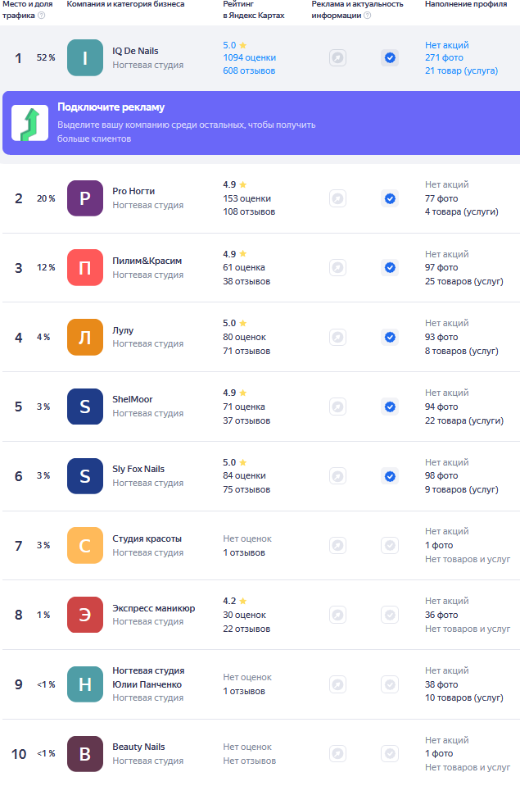Click the blue verified badge for Лулу
The width and height of the screenshot is (520, 786).
(x=390, y=338)
